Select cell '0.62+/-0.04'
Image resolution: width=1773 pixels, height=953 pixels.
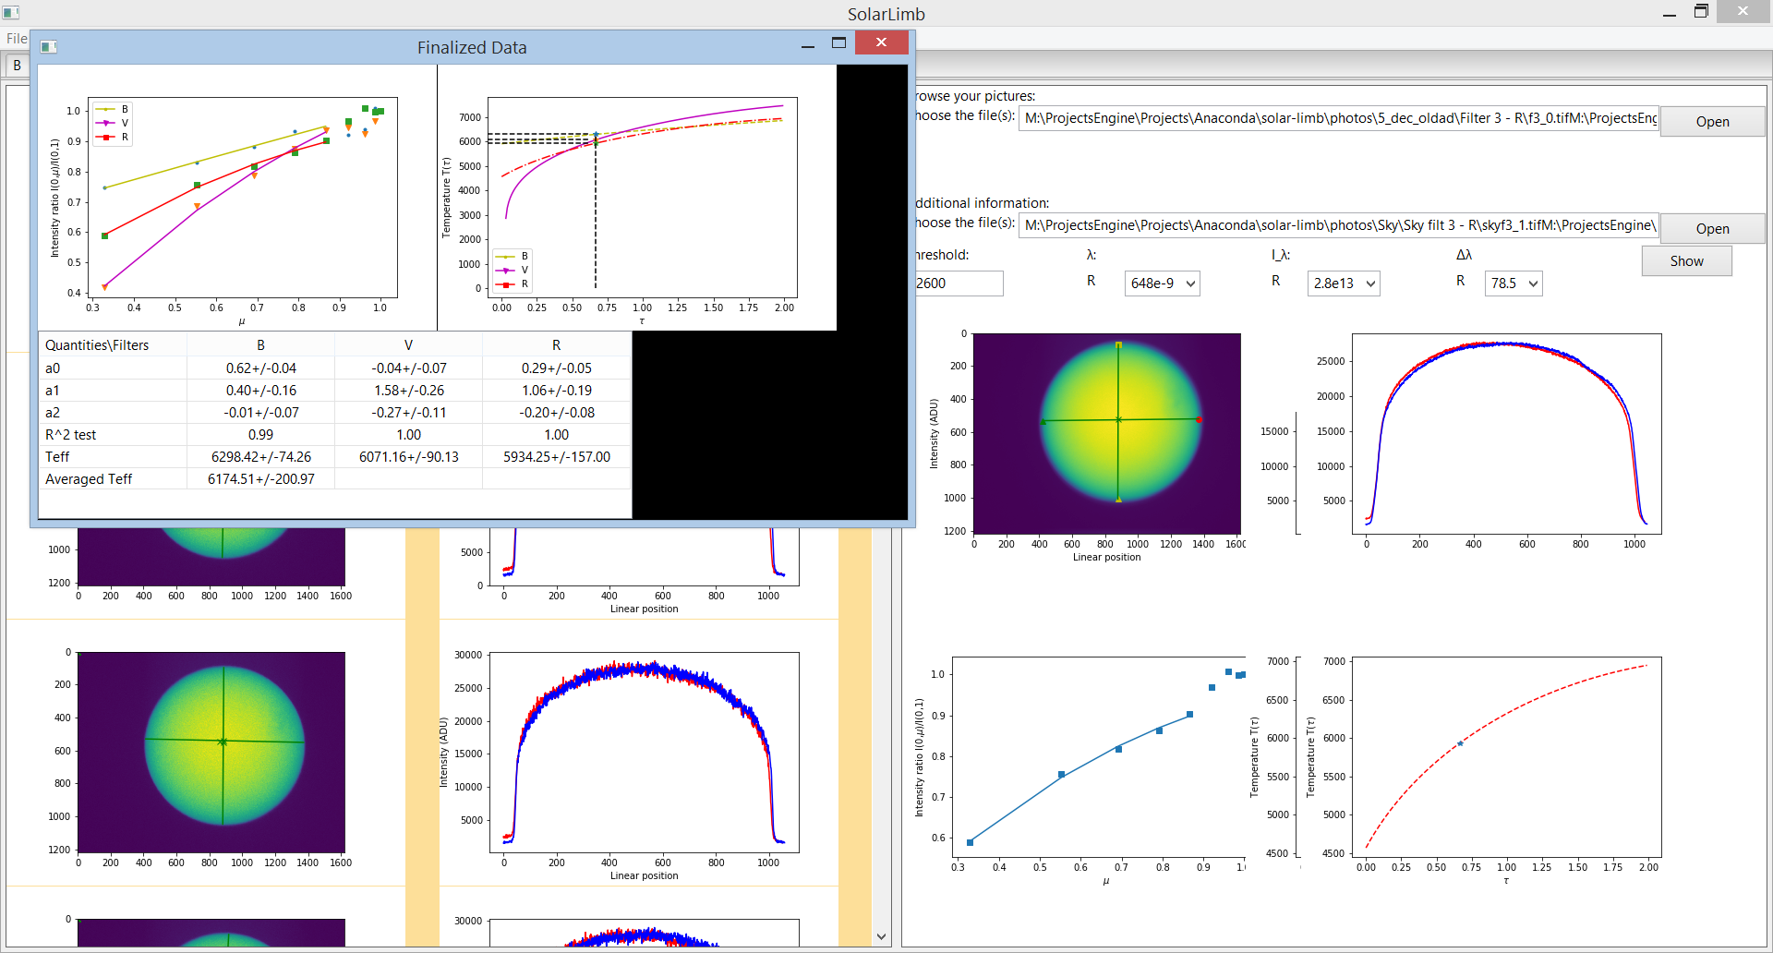[x=261, y=368]
